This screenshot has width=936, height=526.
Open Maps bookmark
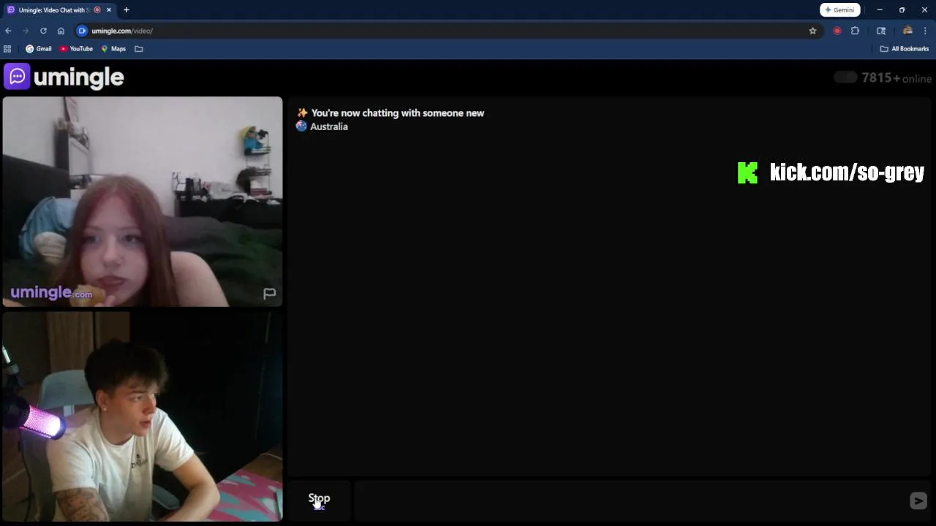coord(113,49)
